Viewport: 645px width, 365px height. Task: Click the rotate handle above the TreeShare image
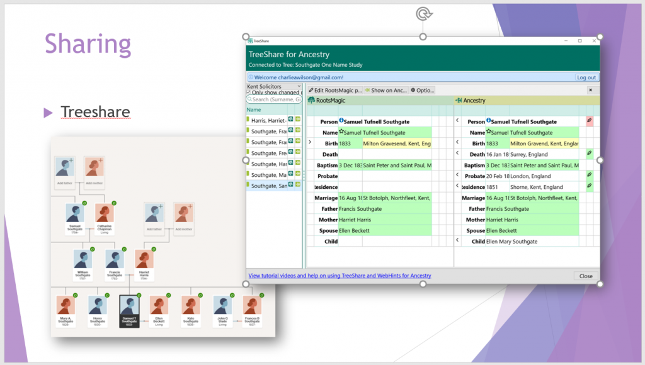point(423,13)
